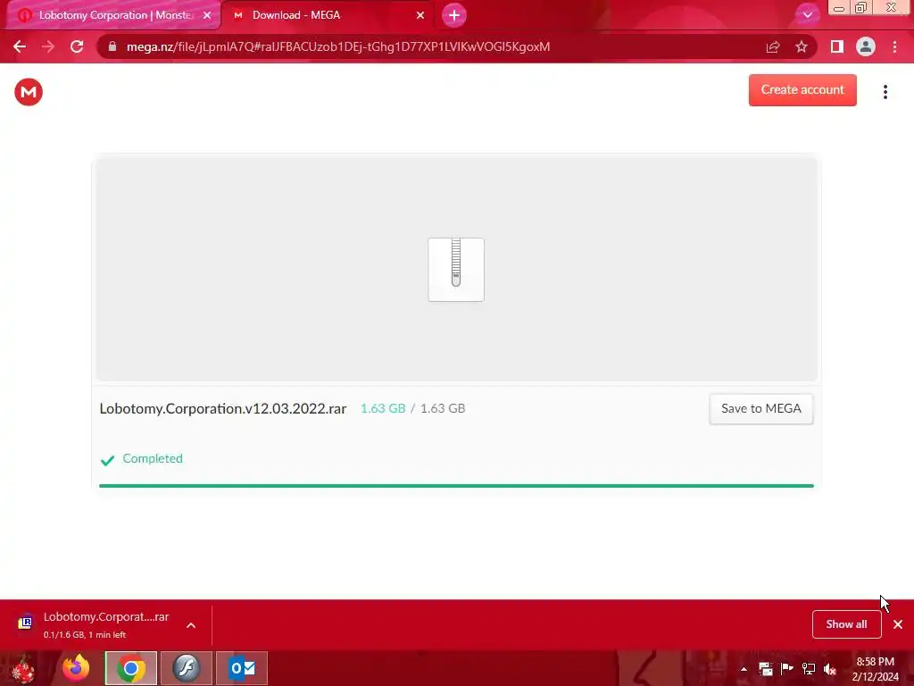The height and width of the screenshot is (686, 914).
Task: Click the Completed status text
Action: click(x=153, y=458)
